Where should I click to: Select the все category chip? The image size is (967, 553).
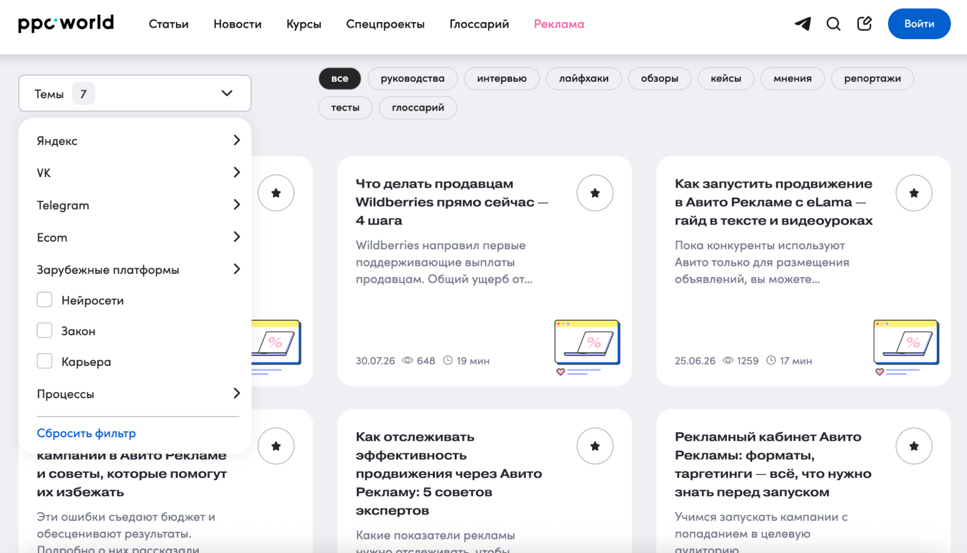point(340,78)
